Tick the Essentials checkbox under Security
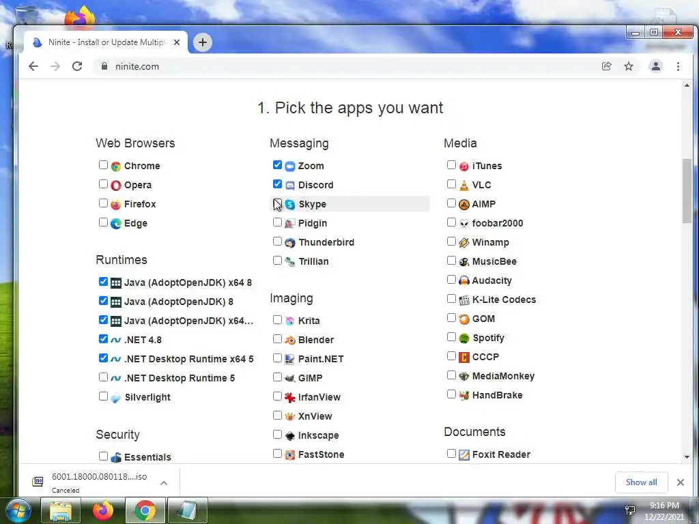This screenshot has height=524, width=699. (x=104, y=456)
